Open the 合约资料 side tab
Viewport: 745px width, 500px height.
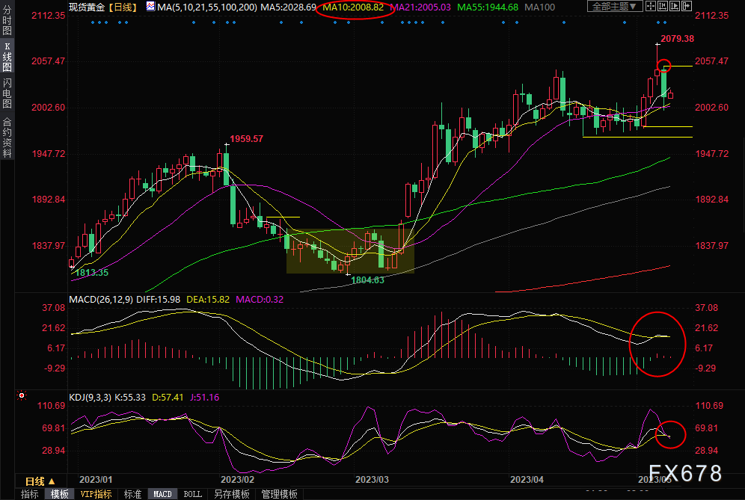(7, 138)
